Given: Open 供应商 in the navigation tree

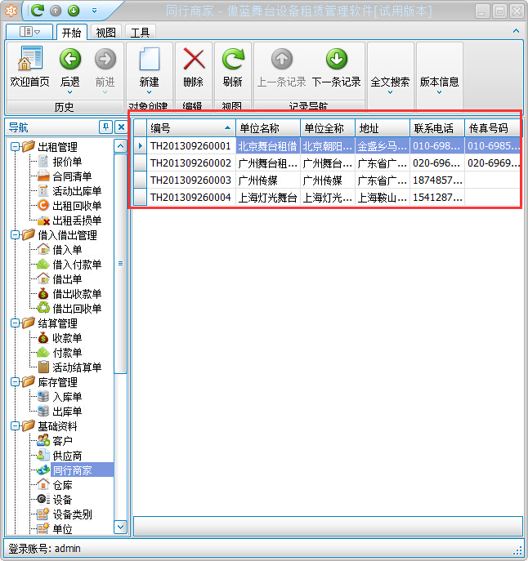Looking at the screenshot, I should pyautogui.click(x=66, y=456).
